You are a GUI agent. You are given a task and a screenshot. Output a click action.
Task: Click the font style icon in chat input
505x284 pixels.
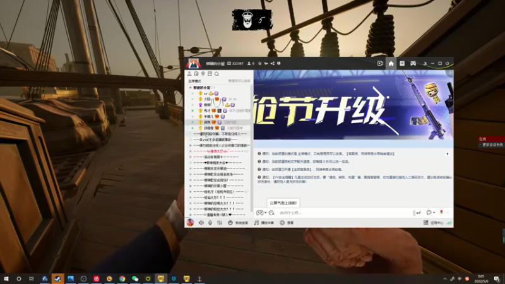coord(271,213)
